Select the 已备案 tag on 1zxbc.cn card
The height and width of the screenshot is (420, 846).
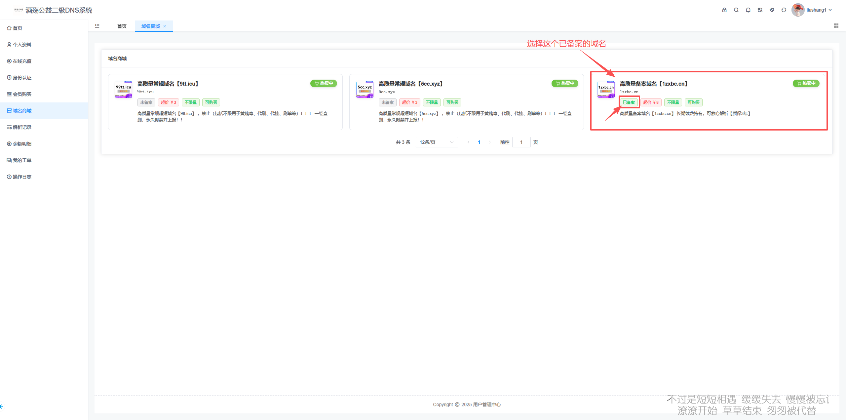[629, 102]
